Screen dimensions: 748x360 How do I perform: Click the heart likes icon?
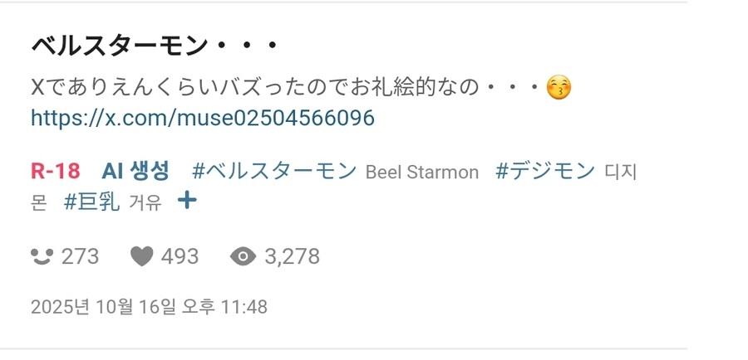point(142,257)
